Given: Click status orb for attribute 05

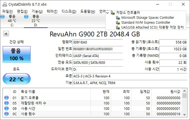Looking at the screenshot, I should (7, 103).
